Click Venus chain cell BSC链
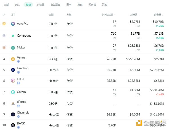169x129 pixels. click(53, 59)
